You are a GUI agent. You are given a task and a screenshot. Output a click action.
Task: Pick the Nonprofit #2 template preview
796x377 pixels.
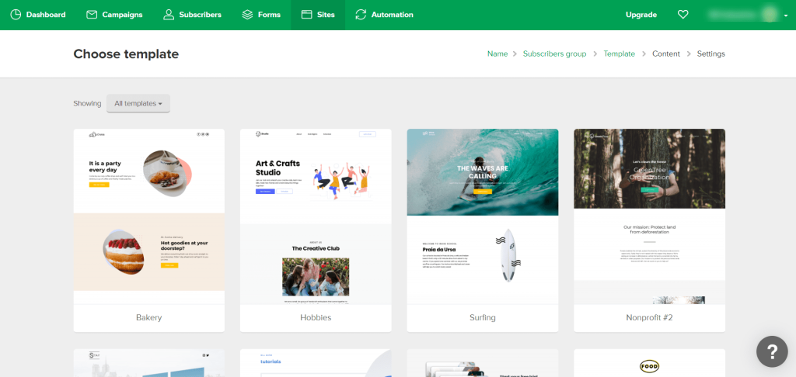[x=649, y=217]
